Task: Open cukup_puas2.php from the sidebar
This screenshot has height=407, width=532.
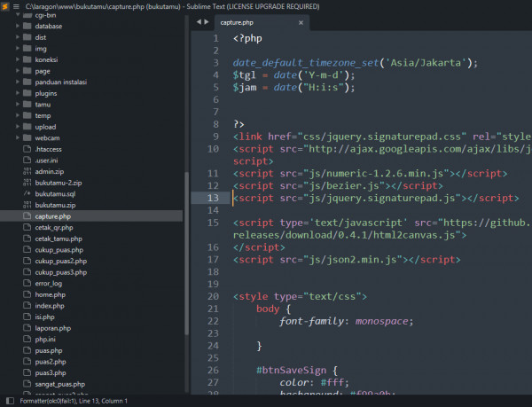Action: [x=60, y=262]
